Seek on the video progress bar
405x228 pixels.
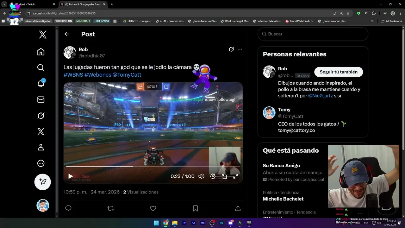[x=153, y=166]
